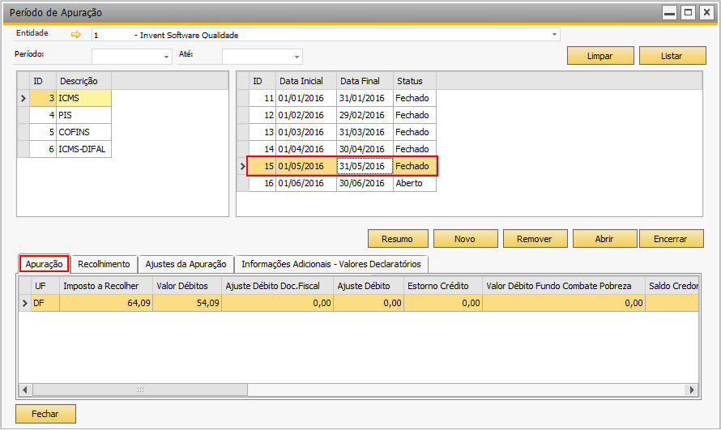Click row selector arrow beside DF row
Viewport: 721px width, 430px height.
coord(25,303)
